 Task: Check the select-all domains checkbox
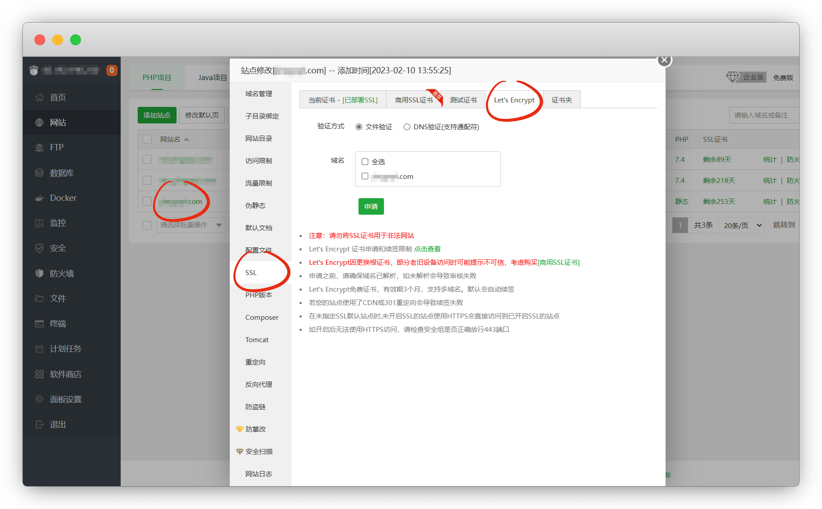tap(365, 162)
